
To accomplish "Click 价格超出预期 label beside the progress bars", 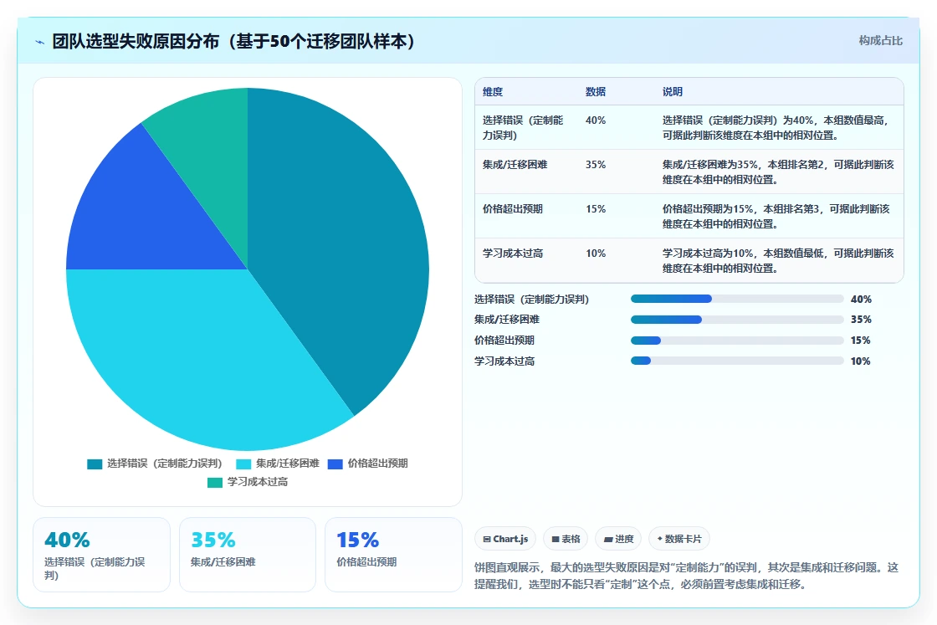I will click(x=504, y=341).
